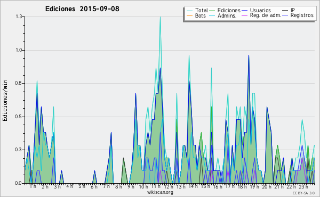
Task: Click the 19 h x-axis label
Action: click(x=254, y=186)
